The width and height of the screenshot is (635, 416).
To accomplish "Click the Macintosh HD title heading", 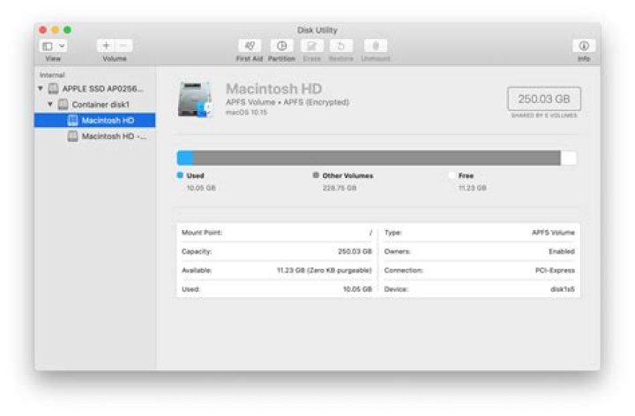I will [x=273, y=89].
